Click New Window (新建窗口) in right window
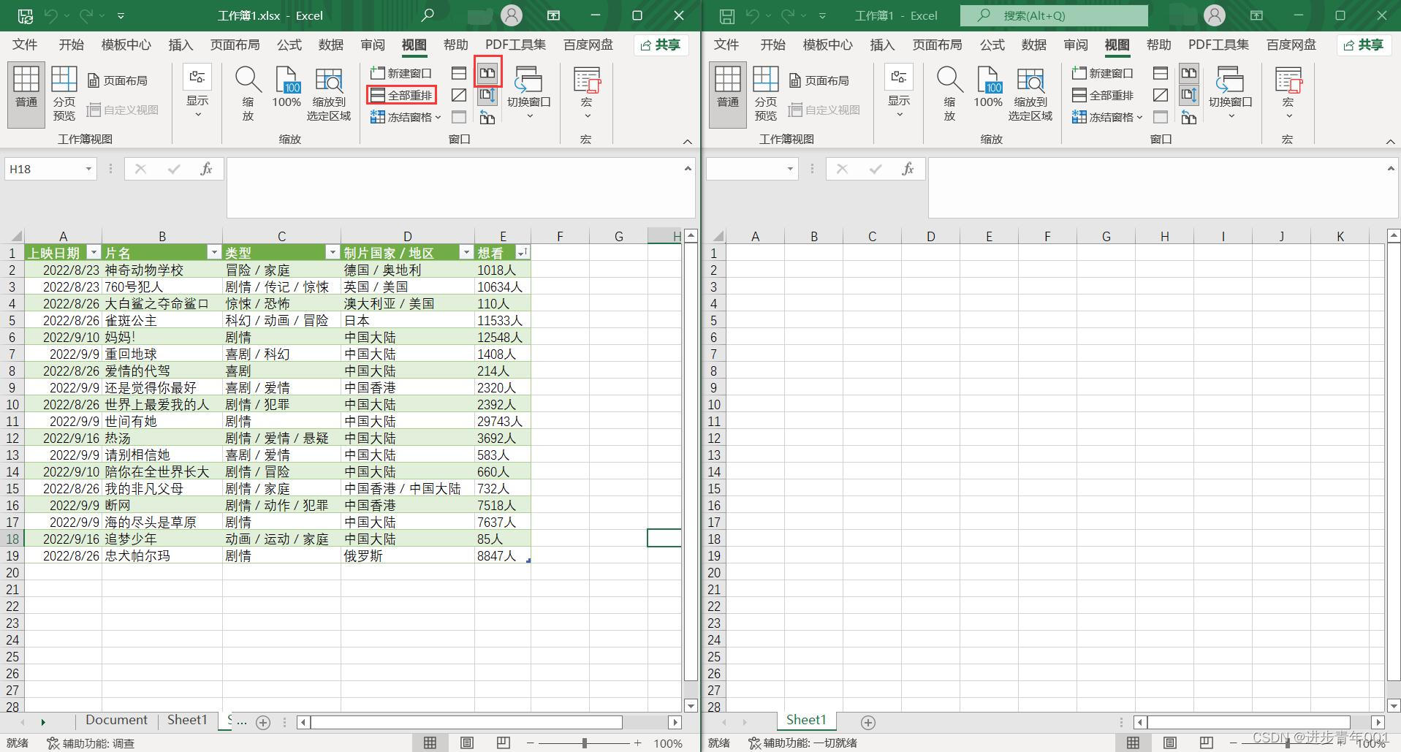 [1103, 73]
